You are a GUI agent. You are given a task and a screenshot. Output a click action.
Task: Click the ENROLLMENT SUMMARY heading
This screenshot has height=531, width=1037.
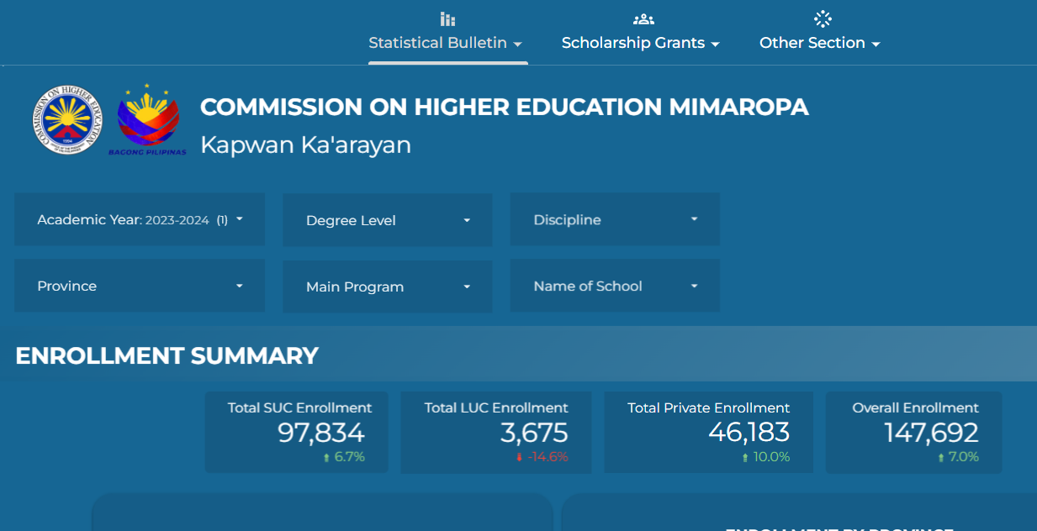point(167,356)
